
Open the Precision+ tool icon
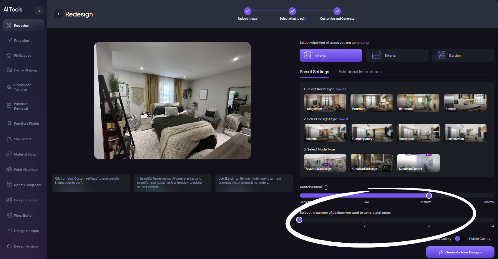click(x=9, y=41)
